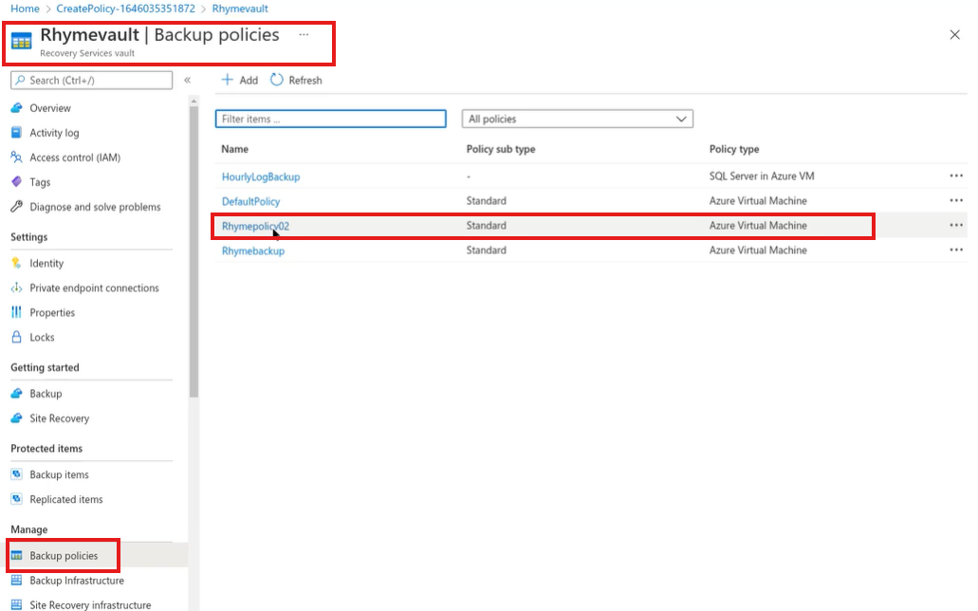Viewport: 978px width, 611px height.
Task: Open Tags in the left menu
Action: (40, 182)
